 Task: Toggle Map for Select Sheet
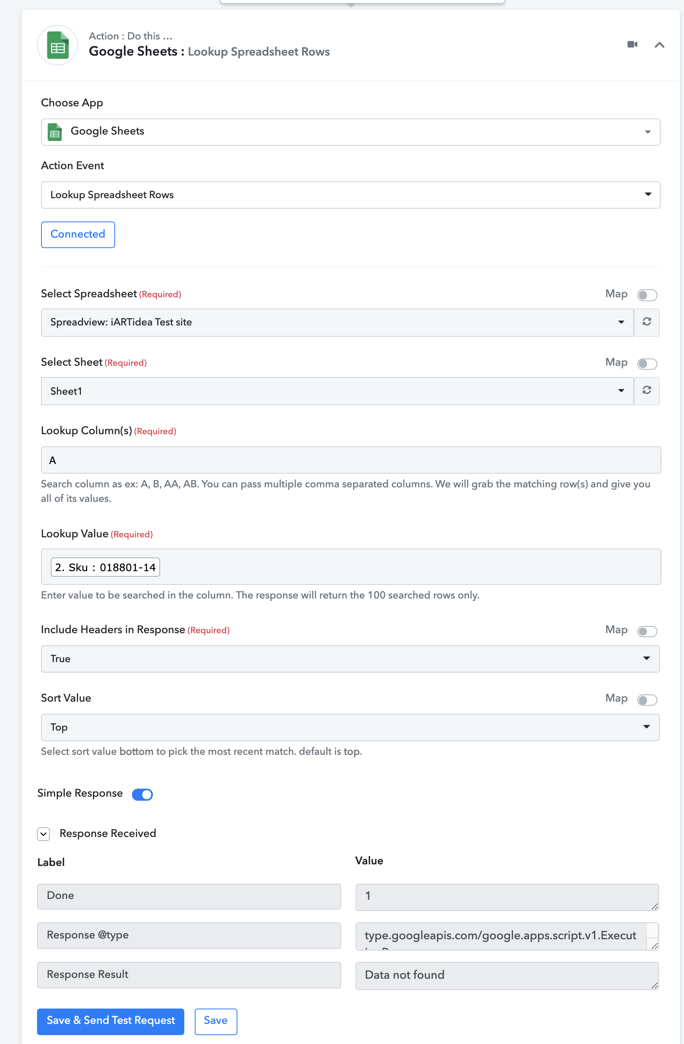pyautogui.click(x=647, y=363)
